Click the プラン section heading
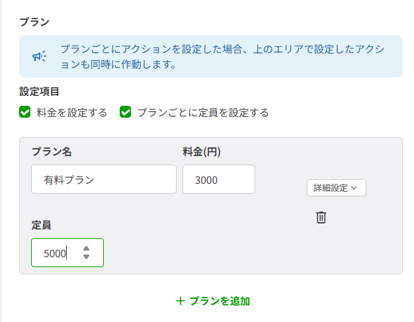 pyautogui.click(x=34, y=22)
